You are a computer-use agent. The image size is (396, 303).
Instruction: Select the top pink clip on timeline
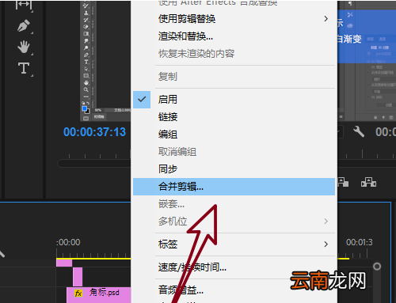(x=64, y=263)
